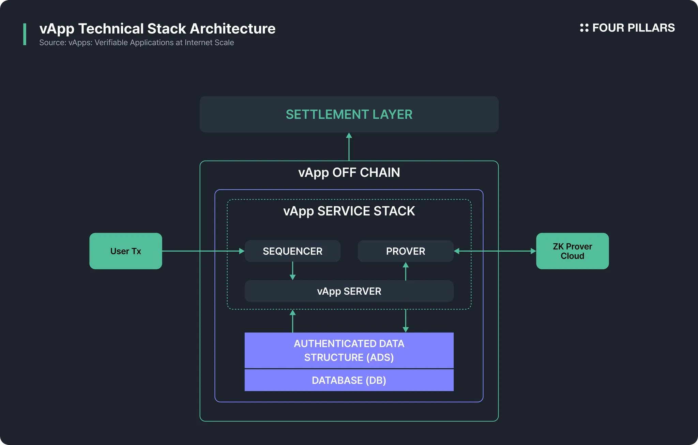Select the green arrow pointing to SETTLEMENT LAYER
Viewport: 698px width, 445px height.
(x=349, y=147)
